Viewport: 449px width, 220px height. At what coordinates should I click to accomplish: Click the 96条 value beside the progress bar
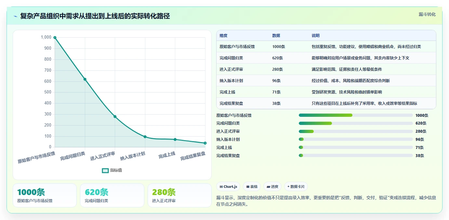coord(419,140)
